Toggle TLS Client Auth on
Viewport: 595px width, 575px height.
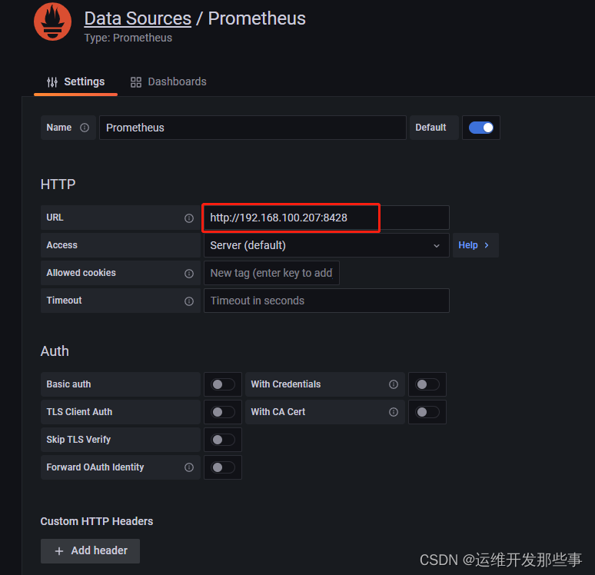tap(223, 412)
